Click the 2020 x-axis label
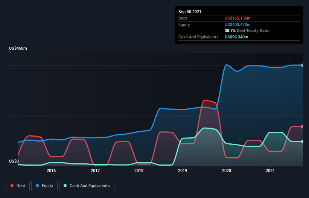 [227, 171]
